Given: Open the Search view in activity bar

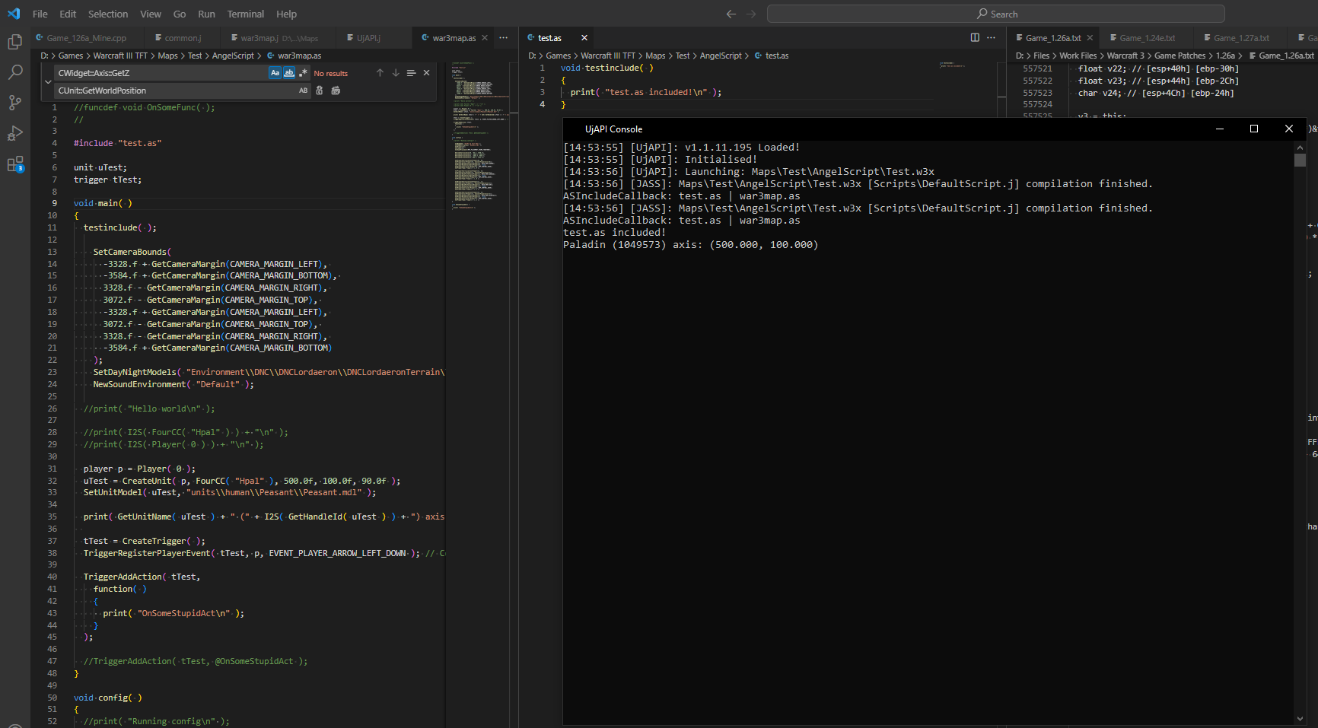Looking at the screenshot, I should (14, 72).
